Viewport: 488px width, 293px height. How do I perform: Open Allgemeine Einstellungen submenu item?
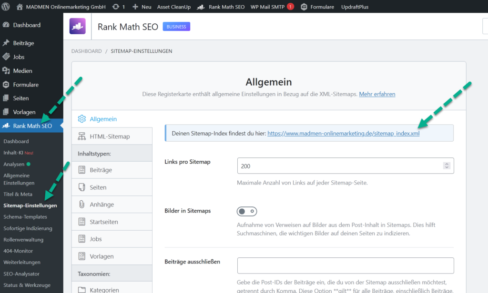tap(19, 179)
